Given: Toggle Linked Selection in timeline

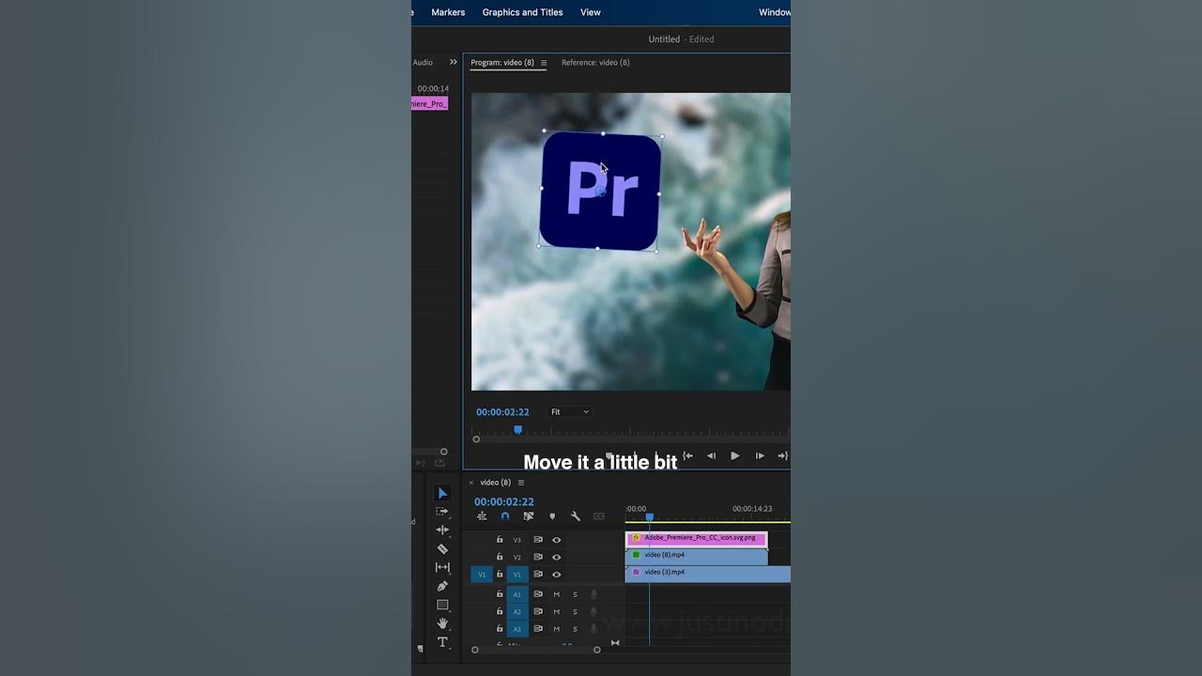Looking at the screenshot, I should tap(529, 516).
